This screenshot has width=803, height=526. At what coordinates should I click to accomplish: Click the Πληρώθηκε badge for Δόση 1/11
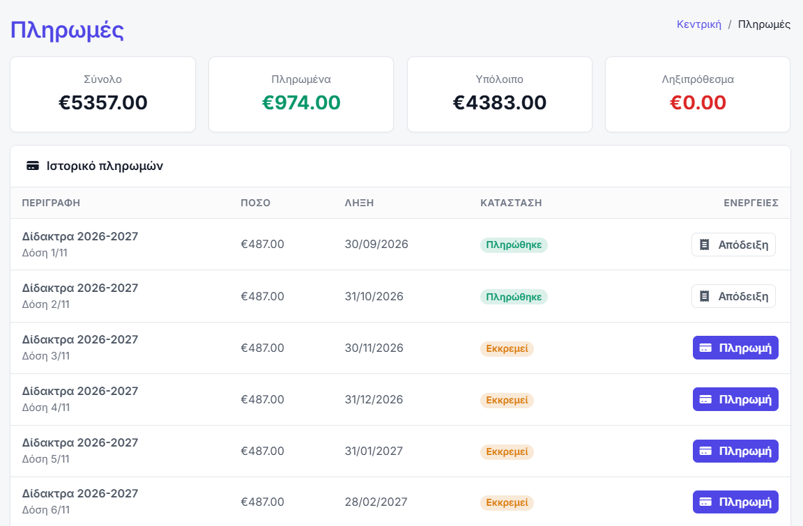coord(514,245)
